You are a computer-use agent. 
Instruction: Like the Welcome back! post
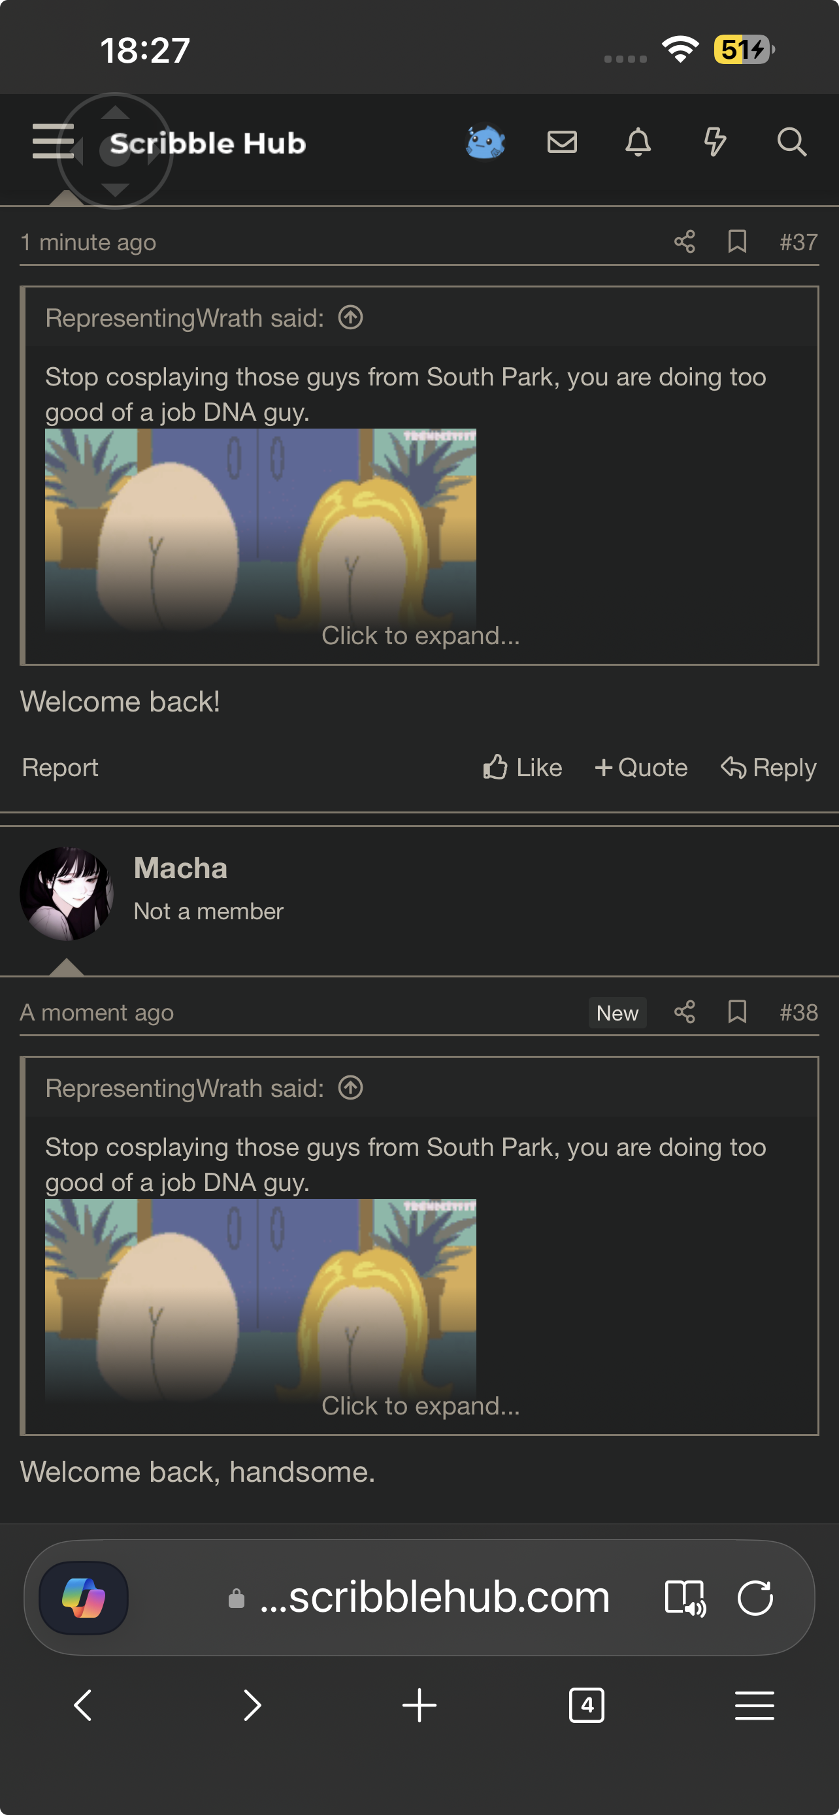tap(522, 767)
